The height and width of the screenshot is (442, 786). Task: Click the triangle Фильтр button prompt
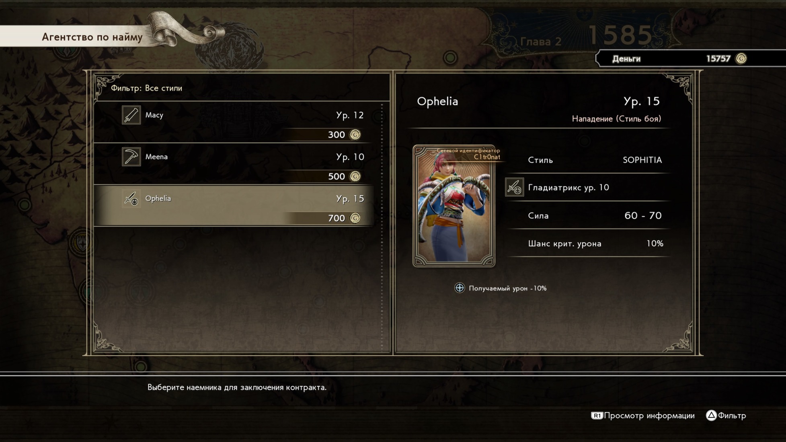click(726, 415)
